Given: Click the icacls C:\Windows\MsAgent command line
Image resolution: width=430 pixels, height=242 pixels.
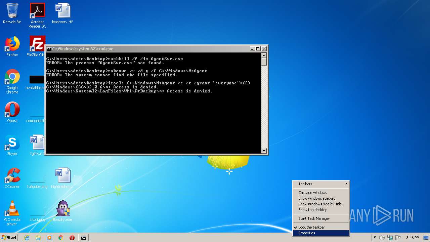Looking at the screenshot, I should pos(148,83).
